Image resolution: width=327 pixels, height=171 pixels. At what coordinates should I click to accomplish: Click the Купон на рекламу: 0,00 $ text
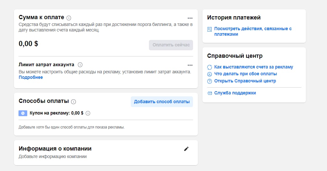[x=56, y=113]
